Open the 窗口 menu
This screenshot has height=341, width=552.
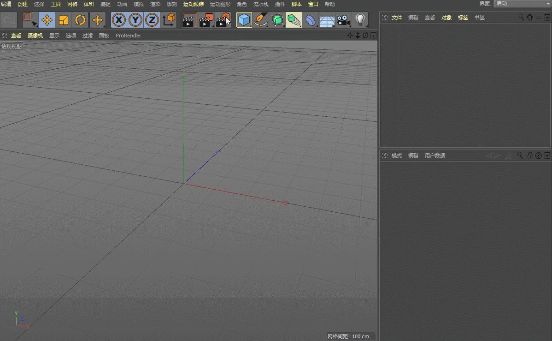click(313, 4)
